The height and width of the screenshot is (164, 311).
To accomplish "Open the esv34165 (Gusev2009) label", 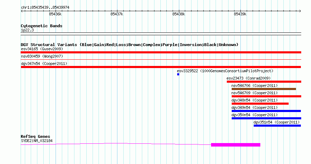I will (x=42, y=49).
